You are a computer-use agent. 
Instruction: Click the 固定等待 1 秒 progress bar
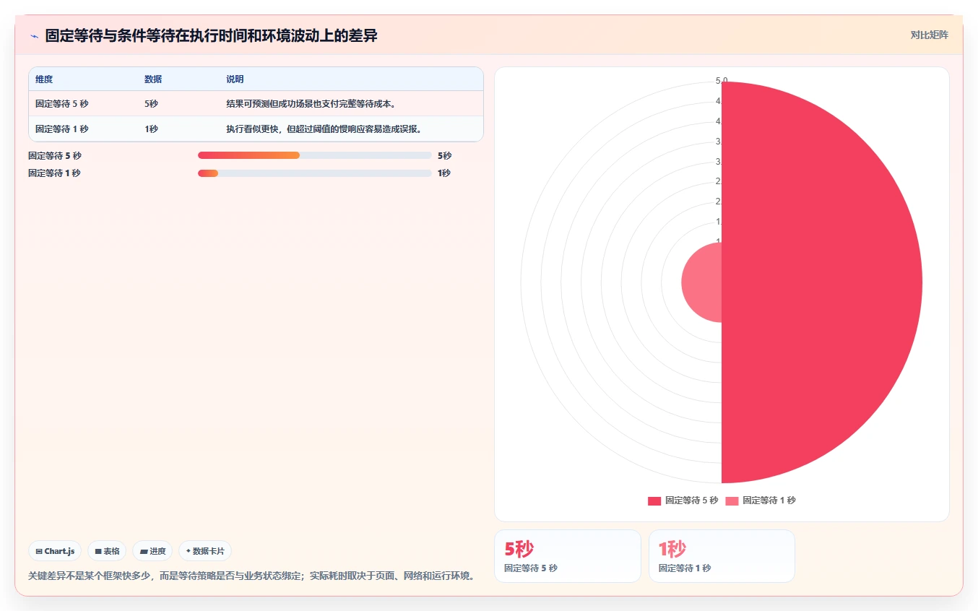coord(314,173)
